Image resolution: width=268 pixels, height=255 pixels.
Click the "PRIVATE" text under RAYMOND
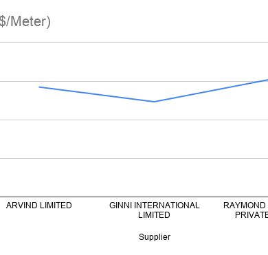(252, 215)
